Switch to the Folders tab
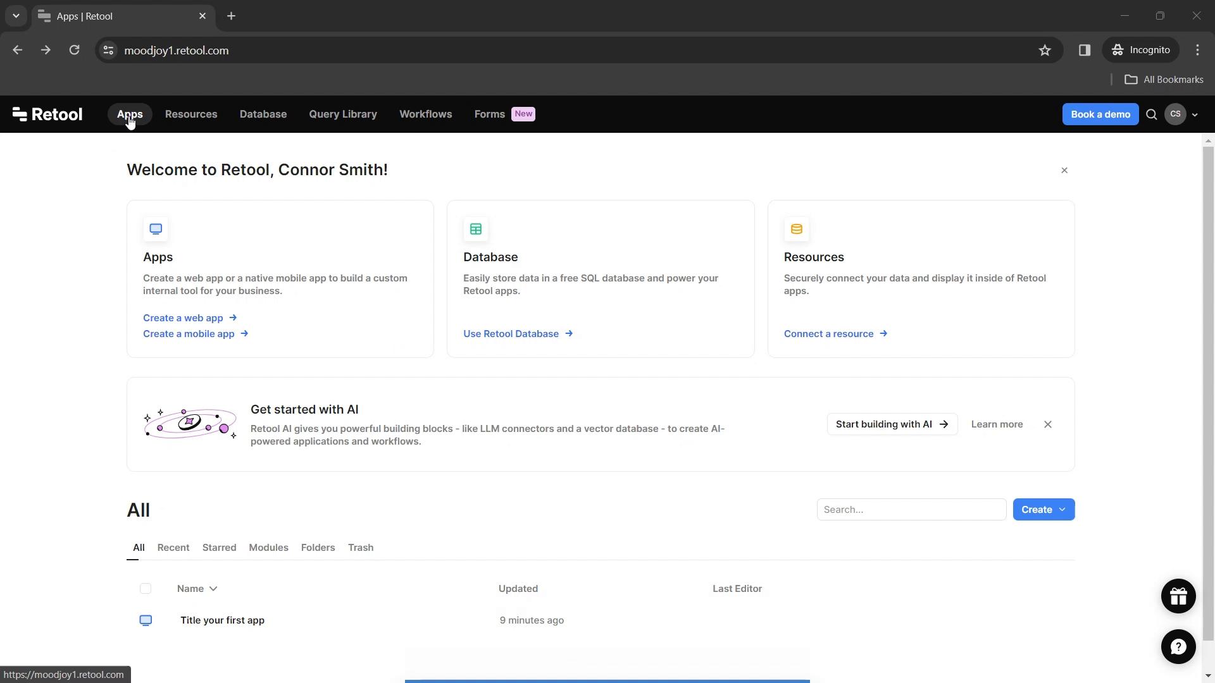This screenshot has height=683, width=1215. click(x=318, y=548)
